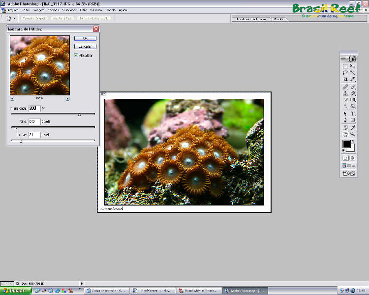Choose the Eyedropper tool
The height and width of the screenshot is (295, 369).
coord(353,127)
